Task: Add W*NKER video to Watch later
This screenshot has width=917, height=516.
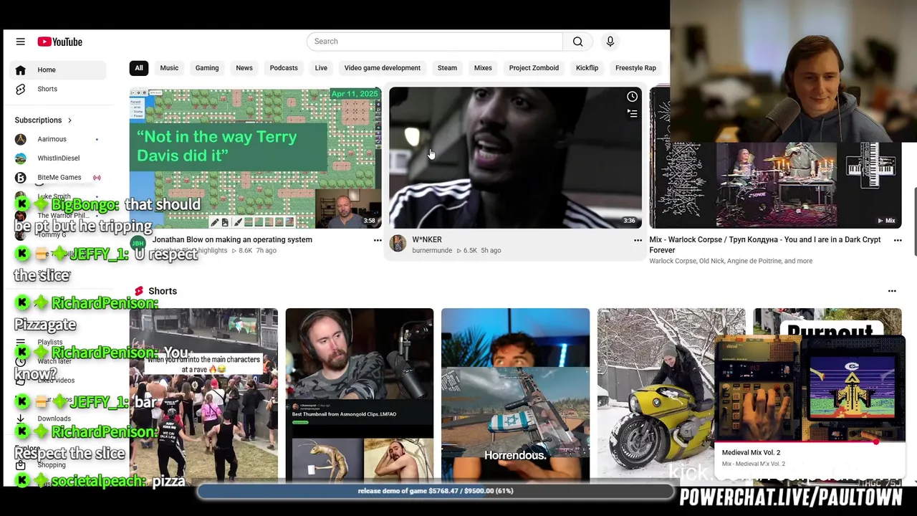Action: pos(632,97)
